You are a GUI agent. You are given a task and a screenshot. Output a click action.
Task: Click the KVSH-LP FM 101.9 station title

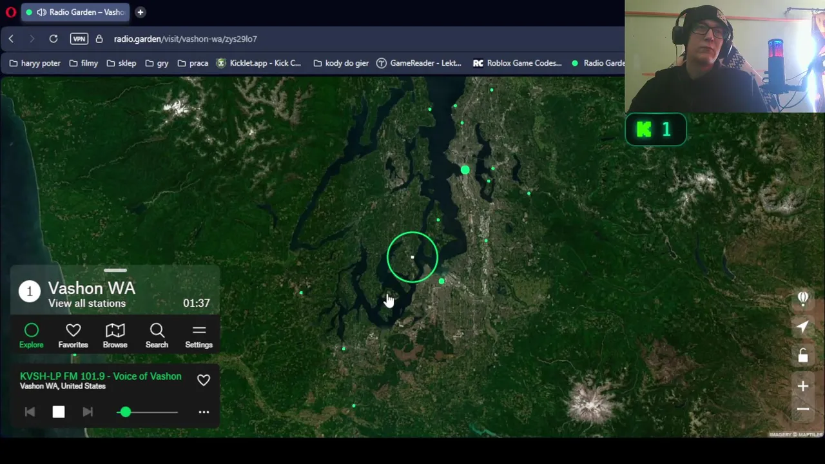pyautogui.click(x=101, y=376)
